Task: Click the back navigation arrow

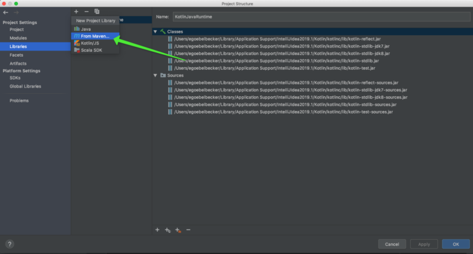Action: coord(6,12)
